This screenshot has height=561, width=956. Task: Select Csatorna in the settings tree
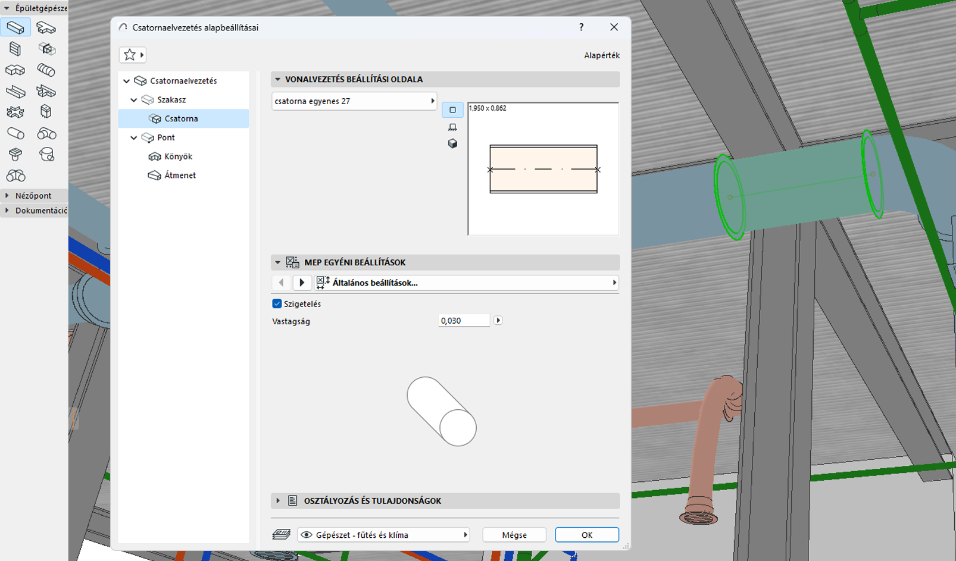point(183,118)
